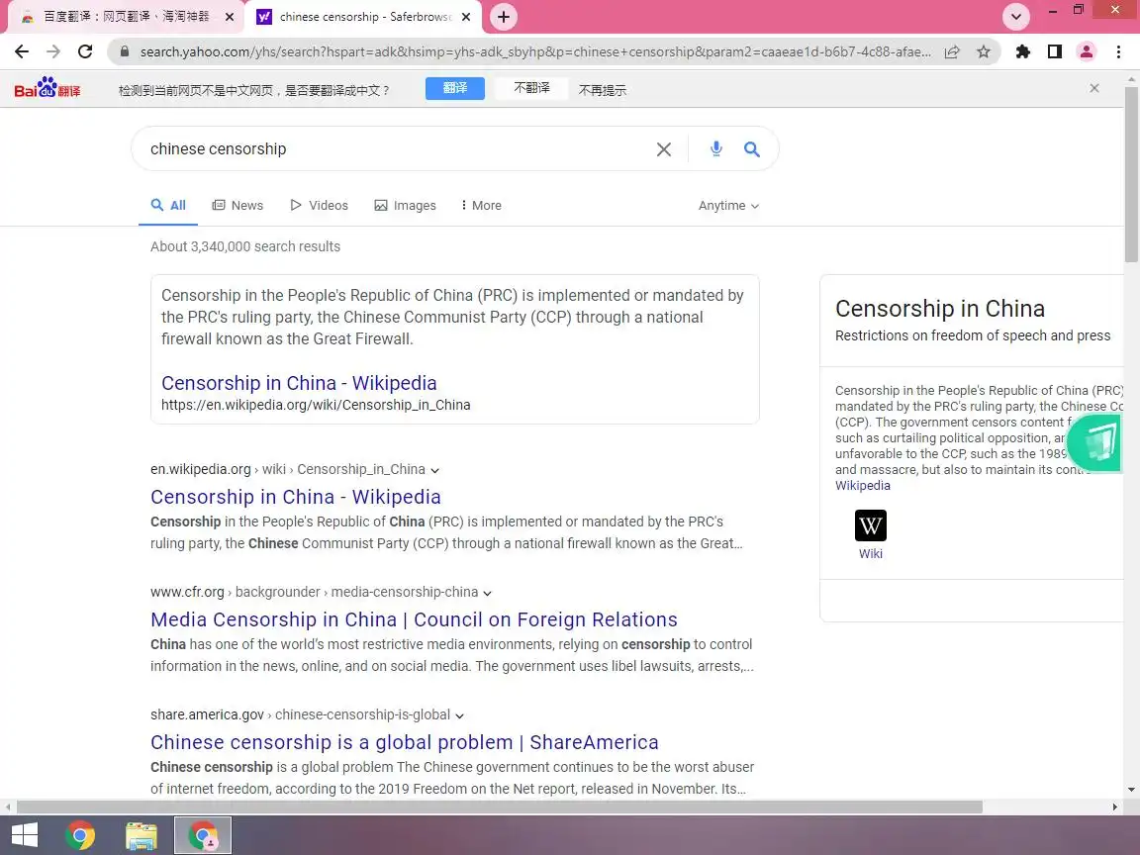Click the scroll right arrow
This screenshot has width=1140, height=855.
1115,807
